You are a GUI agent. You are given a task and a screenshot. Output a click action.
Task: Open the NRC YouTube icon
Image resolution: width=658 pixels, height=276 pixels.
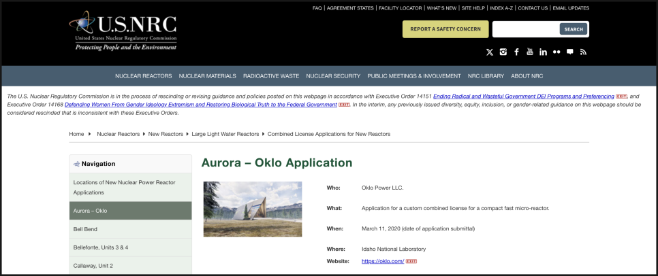tap(530, 52)
